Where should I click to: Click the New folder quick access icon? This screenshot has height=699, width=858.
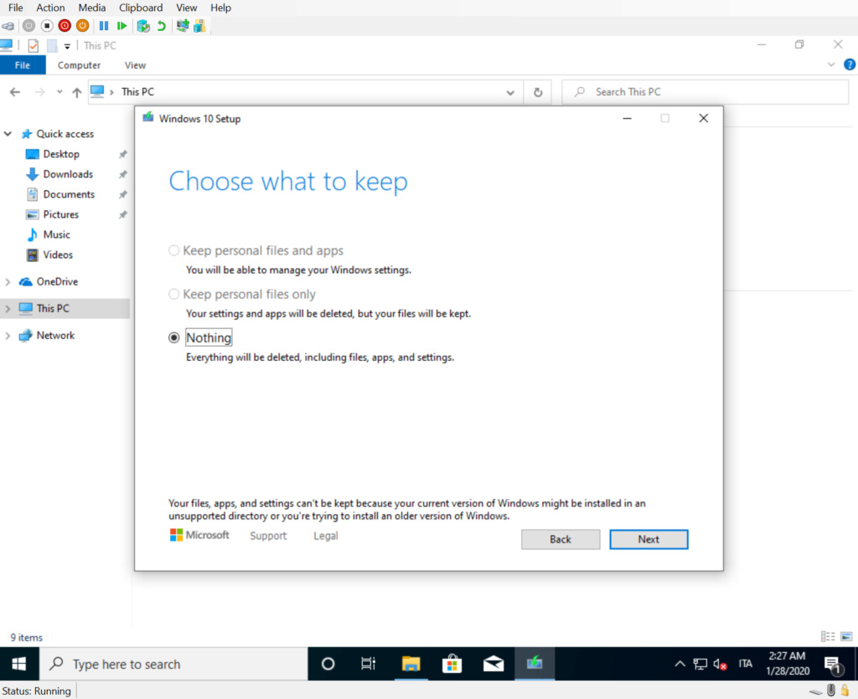point(52,46)
